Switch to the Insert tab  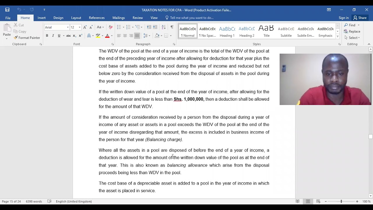coord(42,18)
